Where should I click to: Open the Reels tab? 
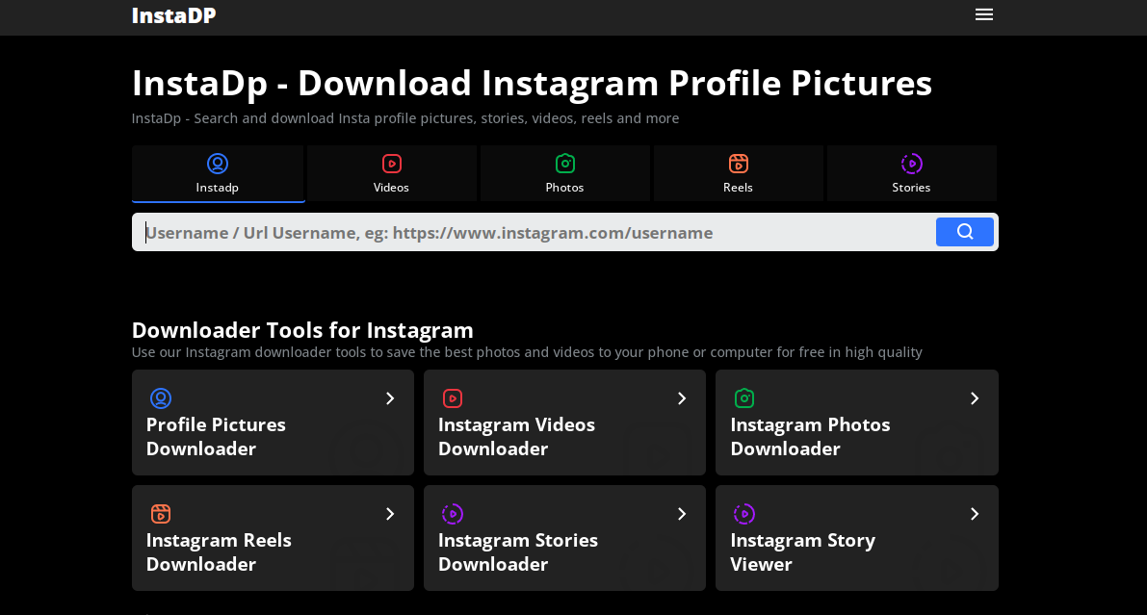(x=738, y=173)
